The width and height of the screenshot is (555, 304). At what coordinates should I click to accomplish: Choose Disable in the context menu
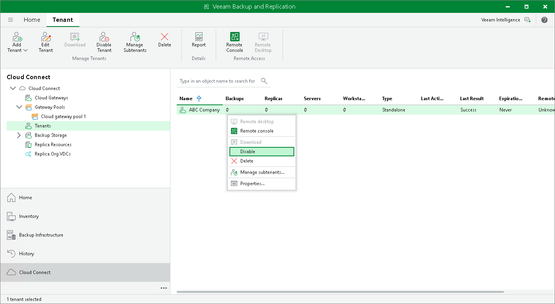click(x=261, y=152)
